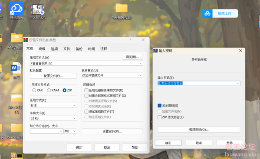
Task: Click 帮助 in 输入密码 dialog
Action: pos(230,143)
